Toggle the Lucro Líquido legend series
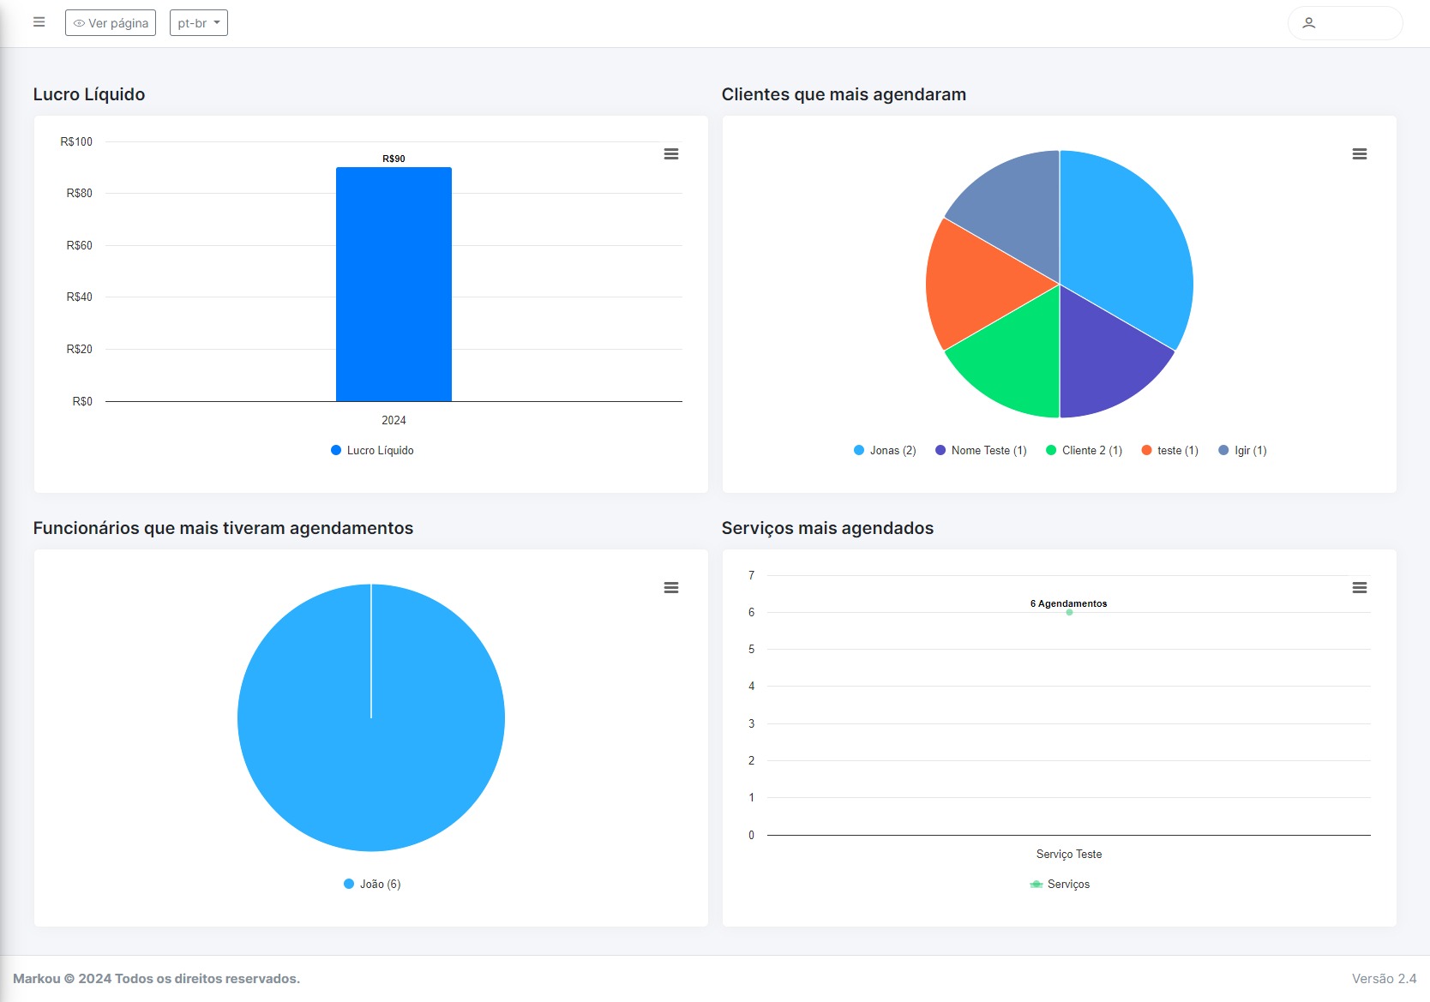The width and height of the screenshot is (1430, 1002). [372, 450]
